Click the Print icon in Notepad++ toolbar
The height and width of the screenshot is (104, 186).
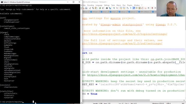(86, 8)
